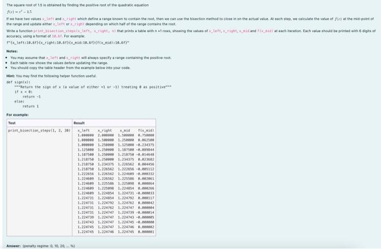
Task: Click the f(x_mid) value 0.000266
Action: 146,189
